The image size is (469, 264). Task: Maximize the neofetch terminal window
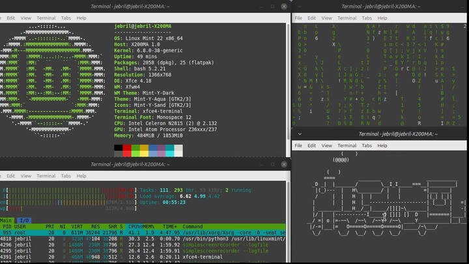pyautogui.click(x=272, y=7)
